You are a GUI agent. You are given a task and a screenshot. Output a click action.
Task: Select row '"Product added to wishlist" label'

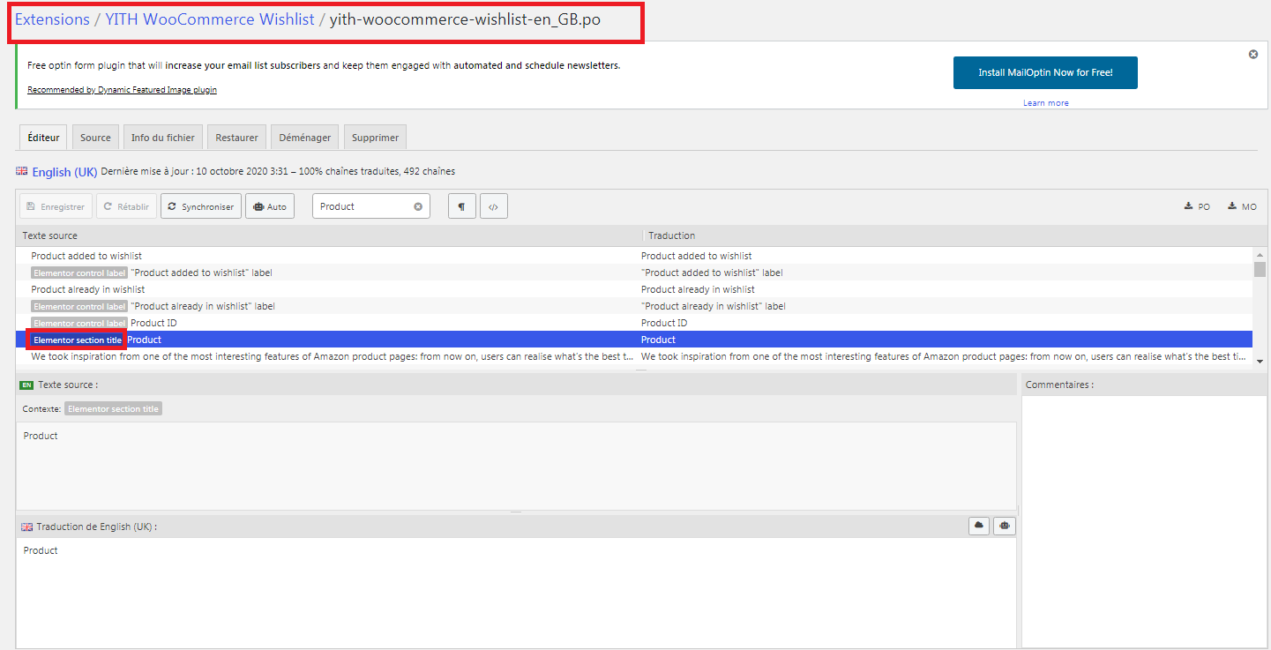coord(634,273)
